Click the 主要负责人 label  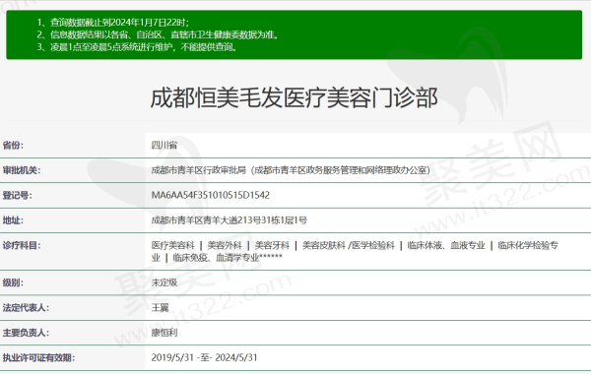26,333
